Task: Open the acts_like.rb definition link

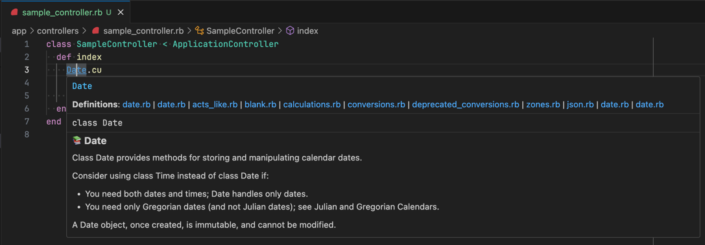Action: [x=215, y=104]
